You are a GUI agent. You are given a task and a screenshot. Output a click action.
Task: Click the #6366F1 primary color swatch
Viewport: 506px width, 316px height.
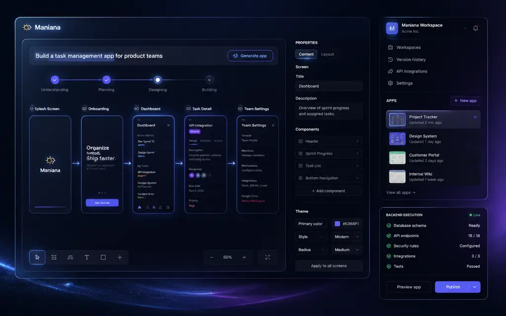coord(337,224)
